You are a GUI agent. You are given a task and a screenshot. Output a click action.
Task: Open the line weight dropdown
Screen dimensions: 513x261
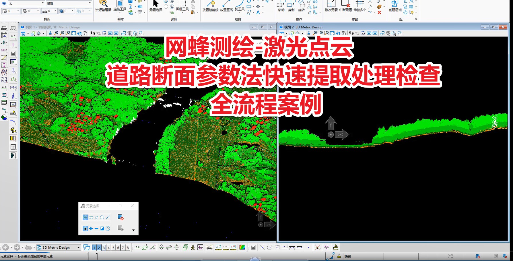[x=49, y=11]
